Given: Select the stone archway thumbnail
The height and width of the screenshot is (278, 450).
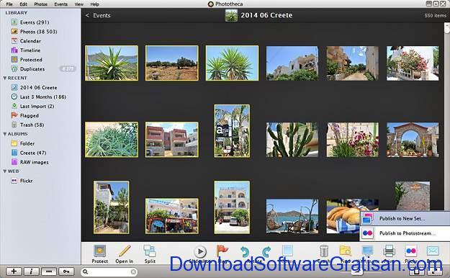Looking at the screenshot, I should 413,140.
